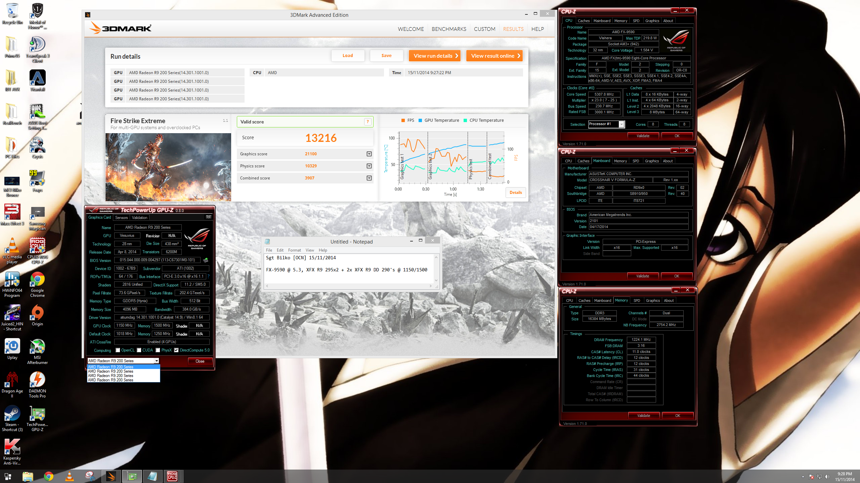The width and height of the screenshot is (860, 483).
Task: Launch DAEMON Tools Pro from the desktop
Action: click(x=38, y=385)
